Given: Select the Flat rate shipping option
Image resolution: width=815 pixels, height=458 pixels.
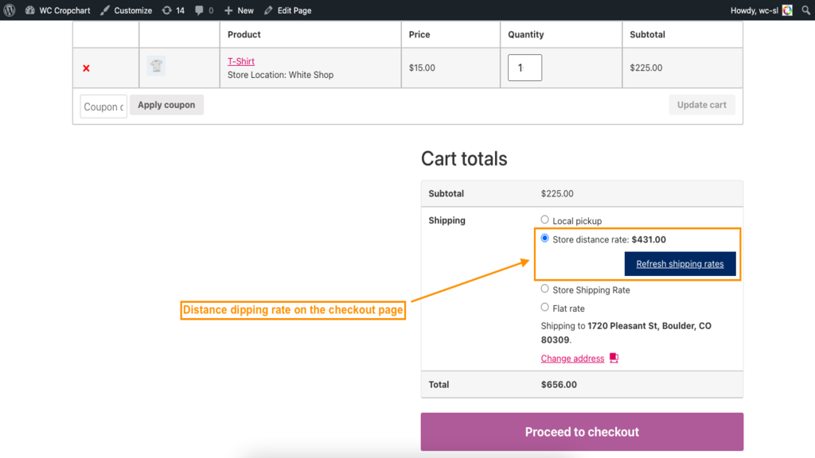Looking at the screenshot, I should pyautogui.click(x=544, y=308).
